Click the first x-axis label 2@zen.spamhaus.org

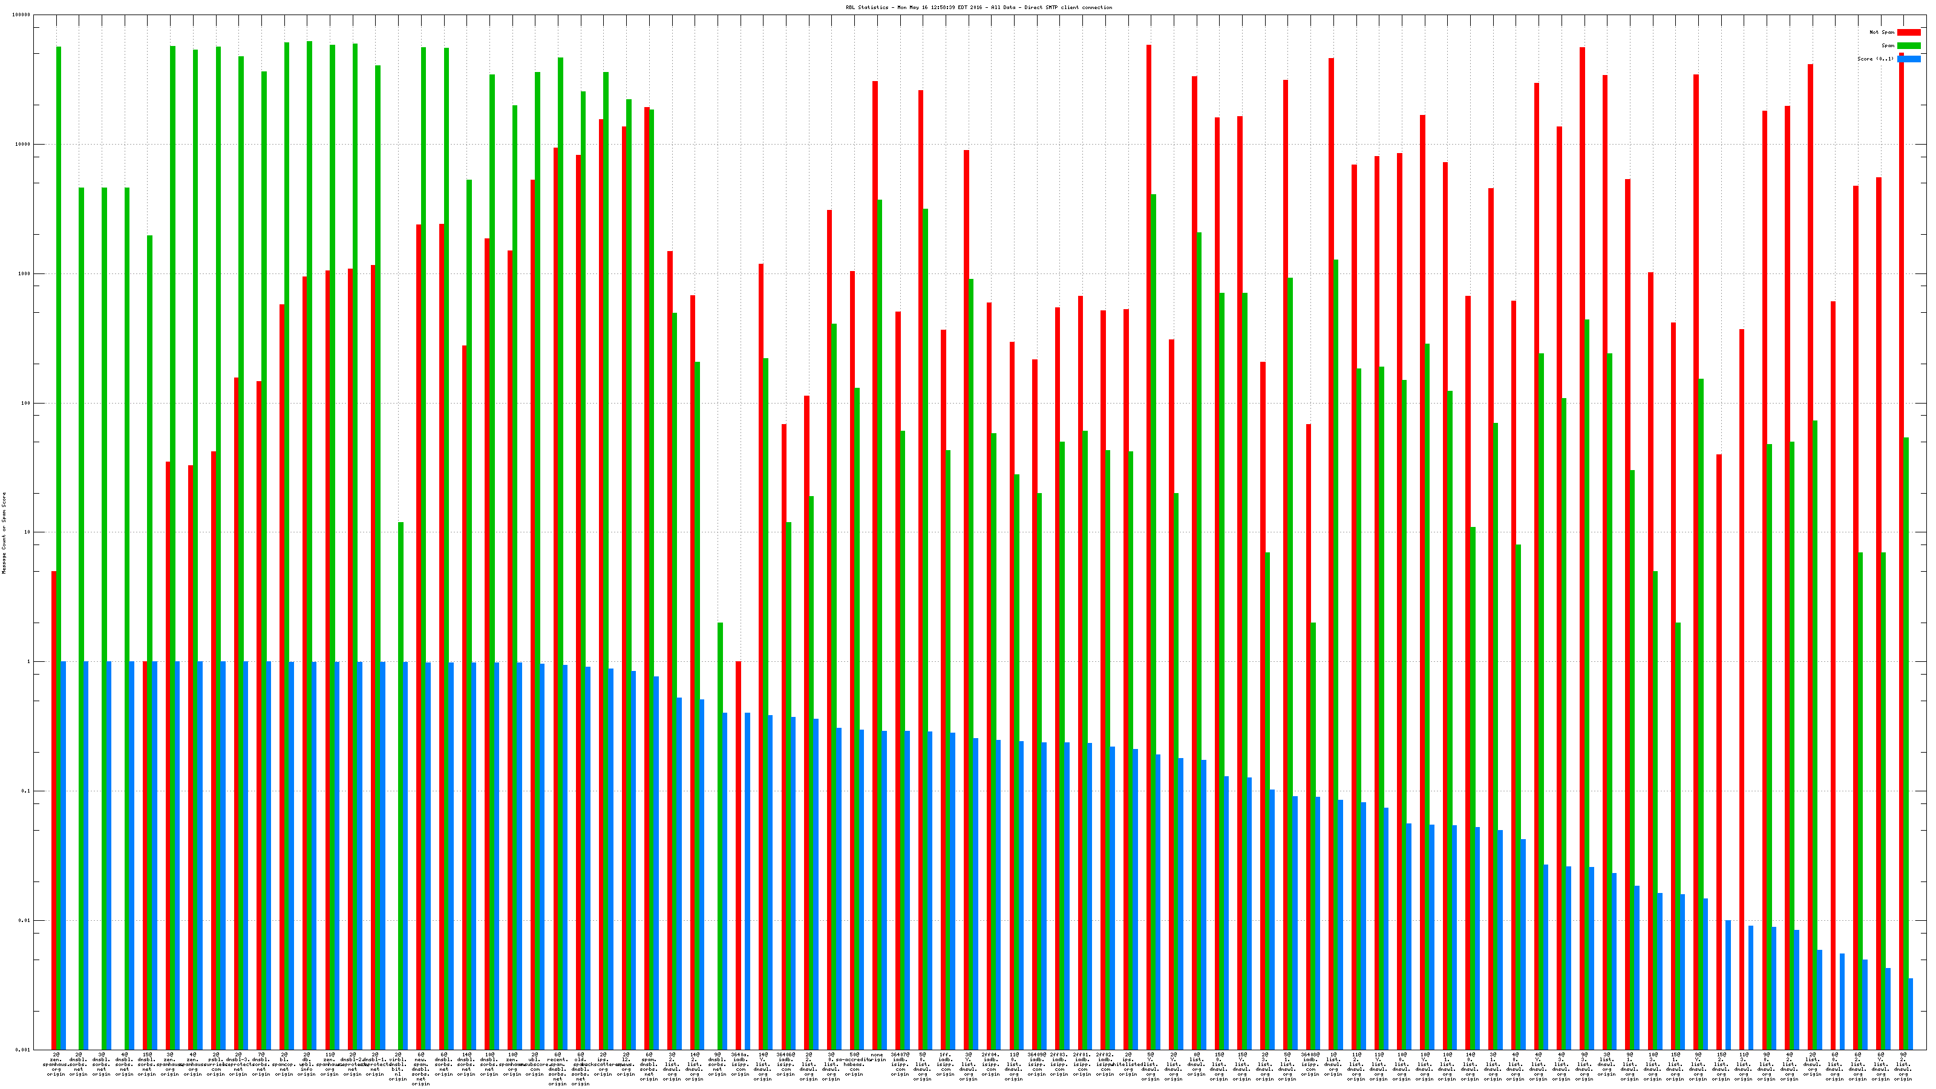click(x=56, y=1064)
